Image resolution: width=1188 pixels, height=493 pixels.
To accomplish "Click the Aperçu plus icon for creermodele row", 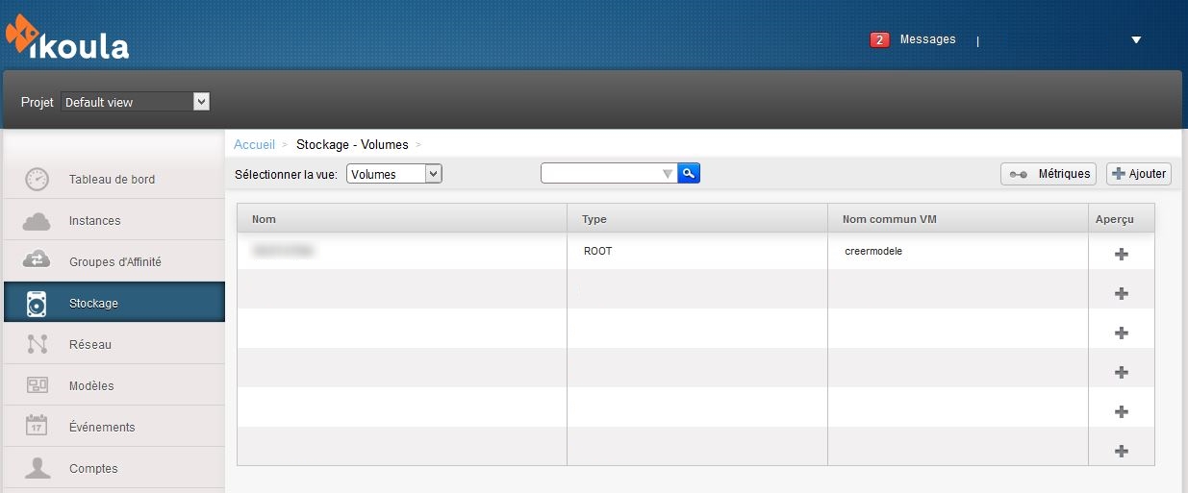I will click(x=1121, y=254).
